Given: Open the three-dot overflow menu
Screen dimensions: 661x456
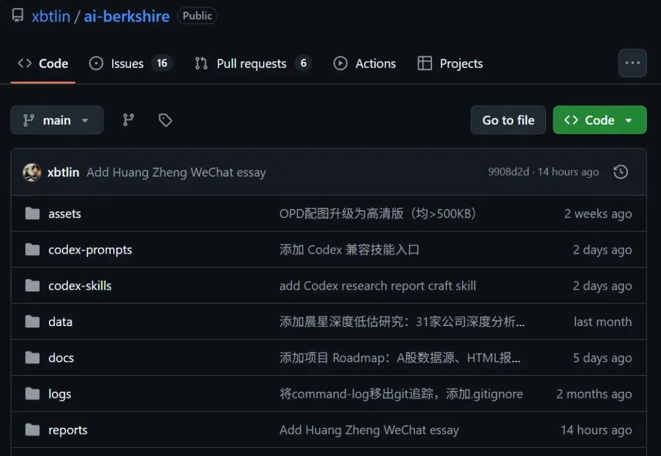Looking at the screenshot, I should [632, 63].
